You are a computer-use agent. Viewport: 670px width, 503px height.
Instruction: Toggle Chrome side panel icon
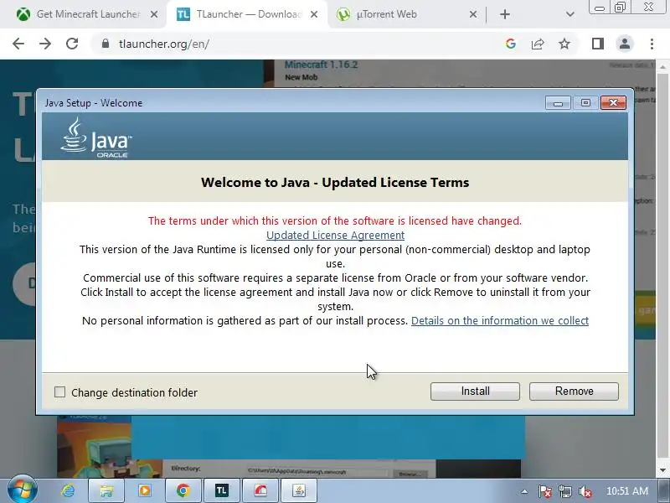click(x=598, y=44)
